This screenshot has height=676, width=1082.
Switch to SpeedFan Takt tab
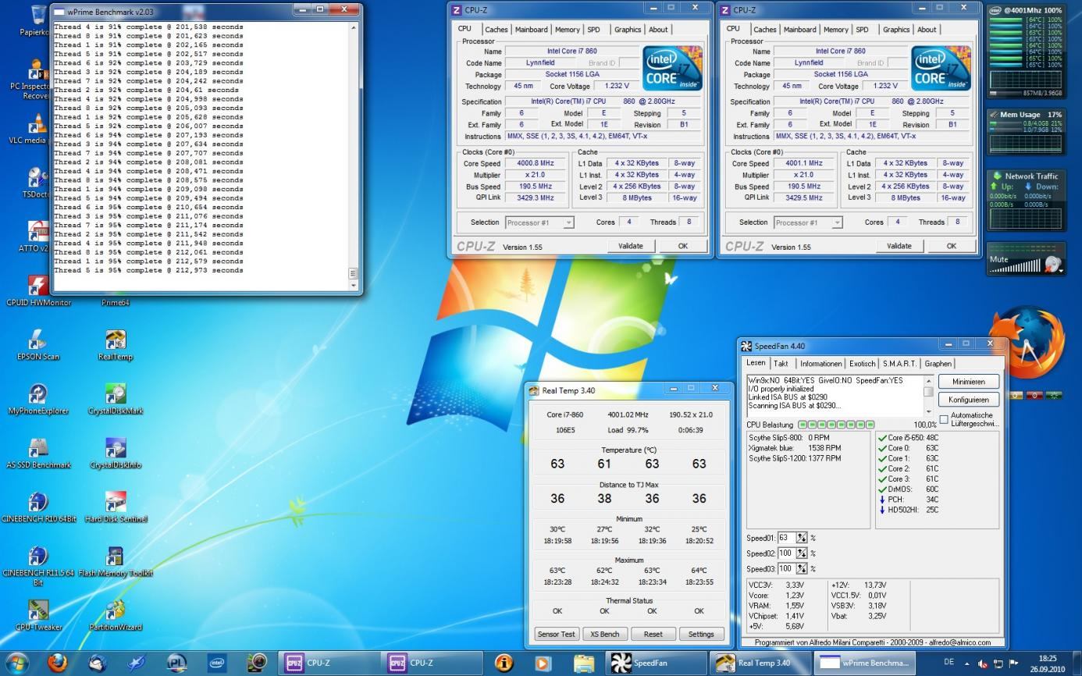(x=781, y=364)
